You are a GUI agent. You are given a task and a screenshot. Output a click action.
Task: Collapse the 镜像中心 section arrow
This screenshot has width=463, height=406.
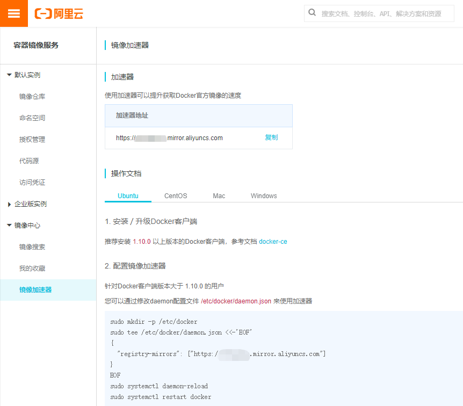[9, 226]
